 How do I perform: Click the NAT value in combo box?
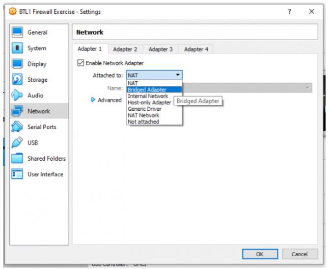(133, 75)
